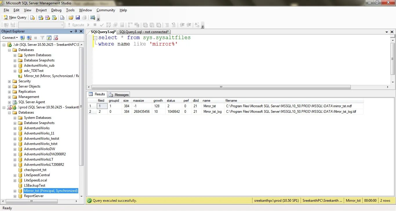Expand the AdventureWorksDW database

click(x=15, y=149)
